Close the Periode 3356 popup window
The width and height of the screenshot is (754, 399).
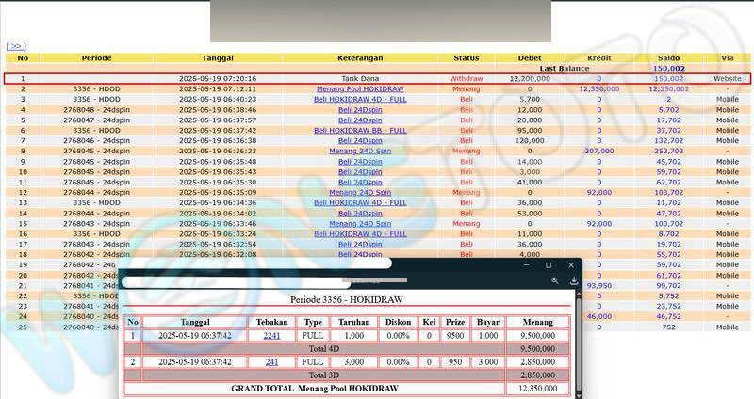570,265
